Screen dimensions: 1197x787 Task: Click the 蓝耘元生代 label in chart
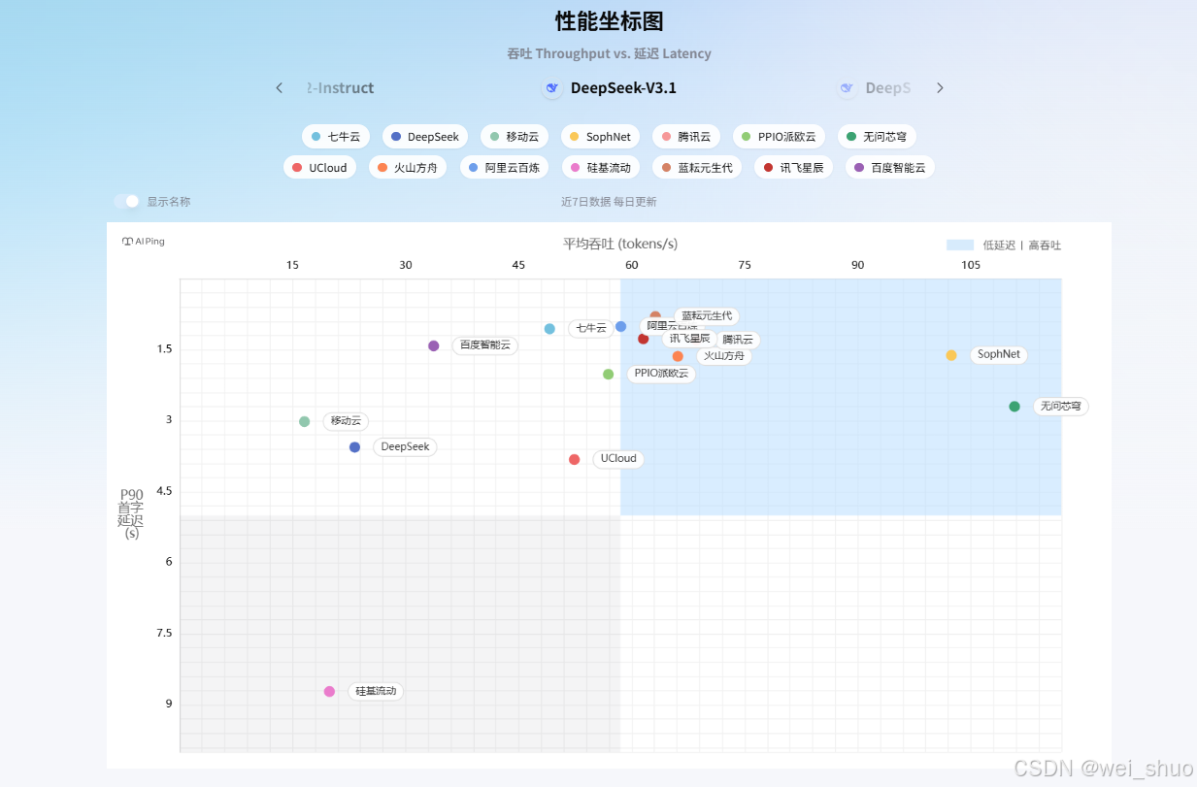(x=707, y=316)
